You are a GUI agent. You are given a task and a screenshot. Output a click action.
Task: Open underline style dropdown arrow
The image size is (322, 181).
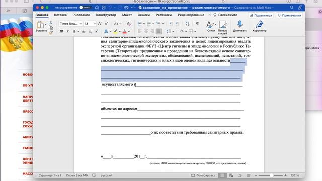tap(78, 32)
